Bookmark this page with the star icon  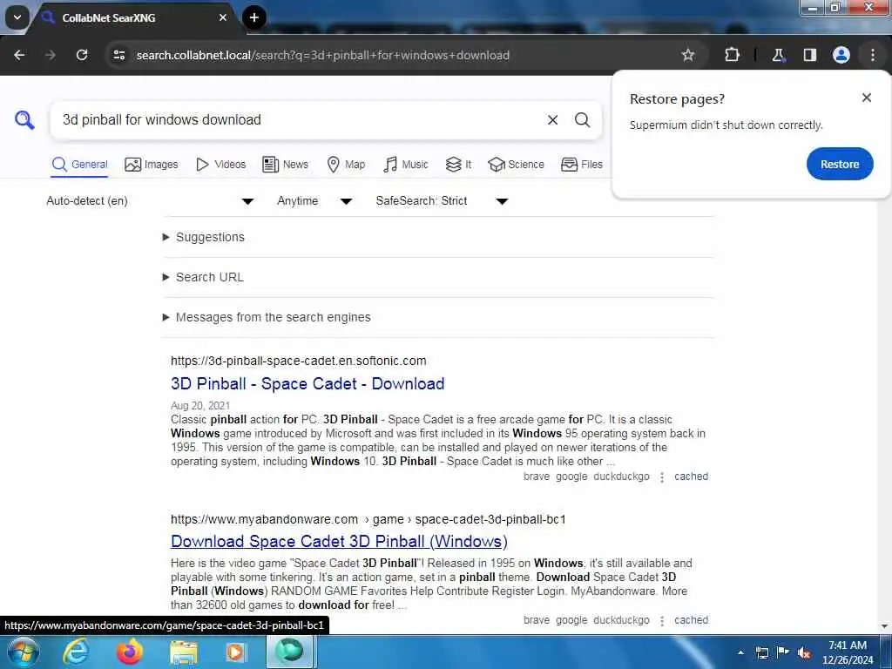tap(688, 55)
